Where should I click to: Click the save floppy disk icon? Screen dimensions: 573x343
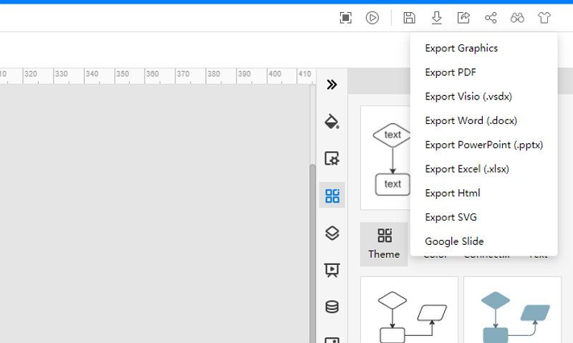(409, 17)
